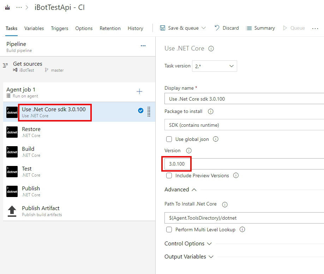Click the Queue button
Image resolution: width=324 pixels, height=274 pixels.
294,28
